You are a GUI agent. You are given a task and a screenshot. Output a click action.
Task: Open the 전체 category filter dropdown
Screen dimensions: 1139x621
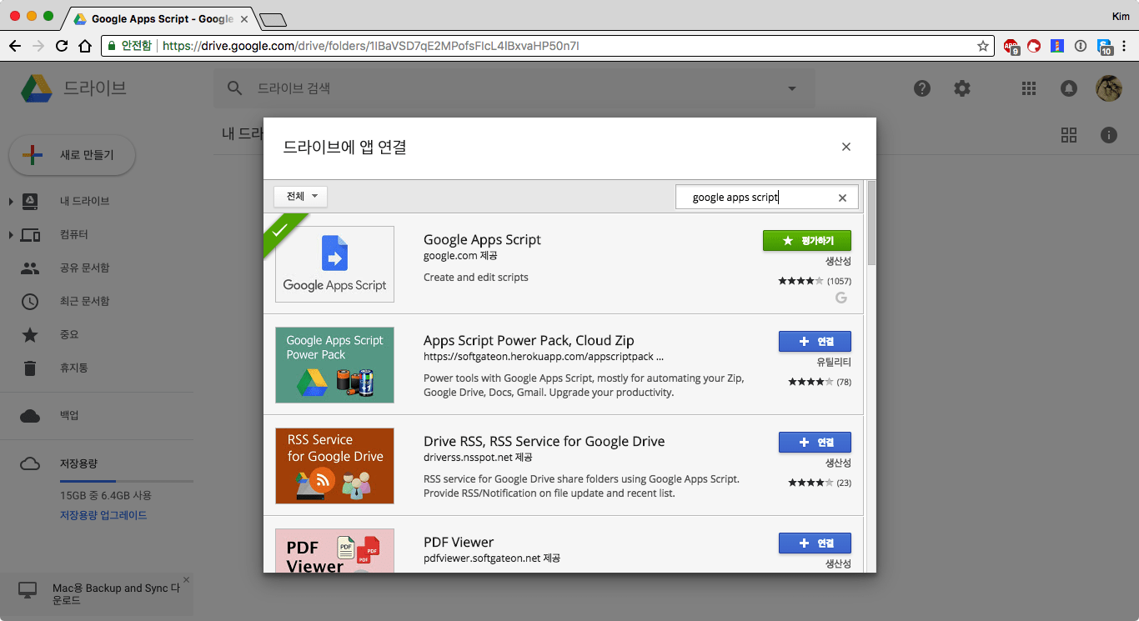pyautogui.click(x=299, y=196)
